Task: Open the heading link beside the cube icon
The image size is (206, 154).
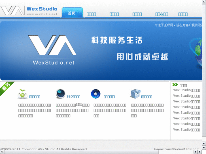Action: [x=146, y=97]
